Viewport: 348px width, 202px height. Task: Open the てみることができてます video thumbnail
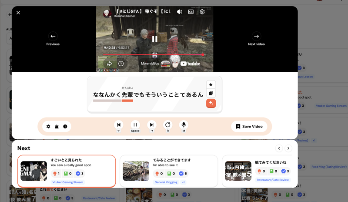pyautogui.click(x=136, y=171)
